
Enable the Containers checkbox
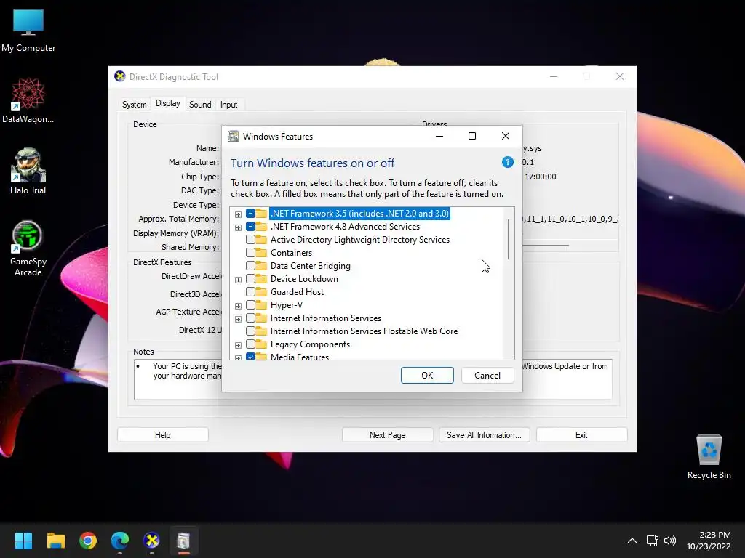250,253
